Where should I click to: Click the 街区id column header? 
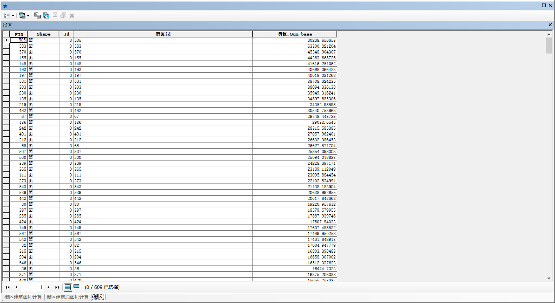point(163,34)
